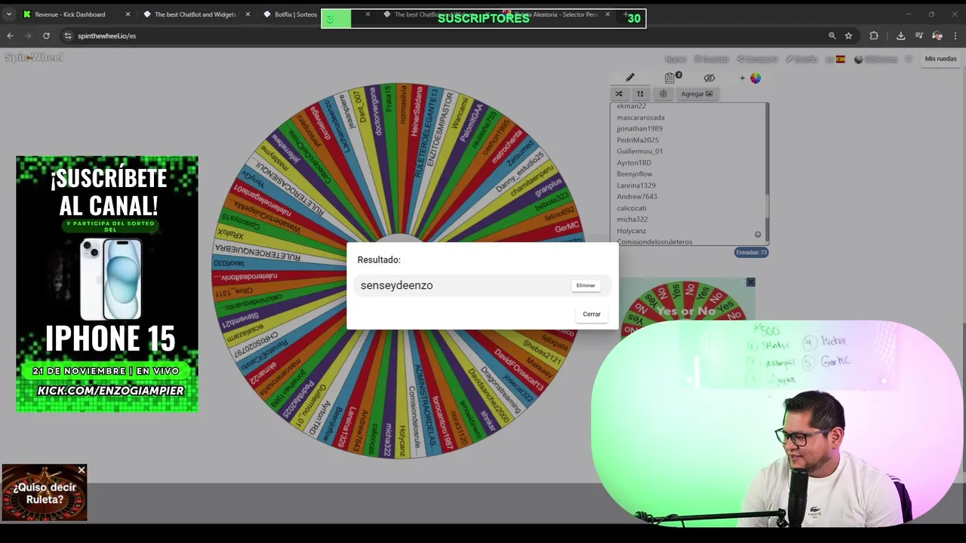This screenshot has height=543, width=966.
Task: Open Chrome profile avatar
Action: click(937, 35)
